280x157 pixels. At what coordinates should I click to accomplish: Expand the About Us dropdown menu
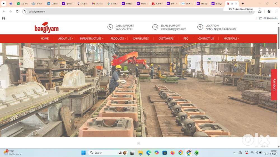tap(66, 39)
